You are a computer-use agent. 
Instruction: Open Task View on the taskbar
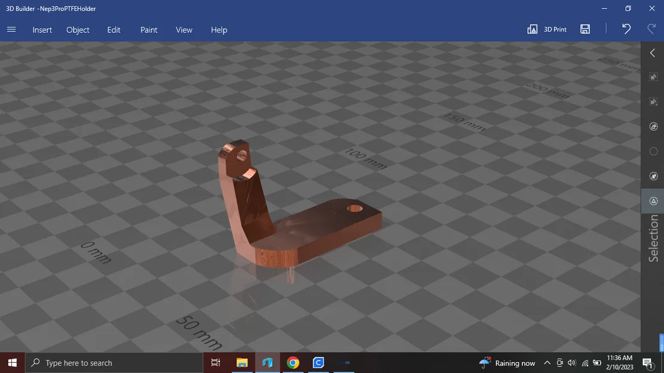tap(216, 363)
